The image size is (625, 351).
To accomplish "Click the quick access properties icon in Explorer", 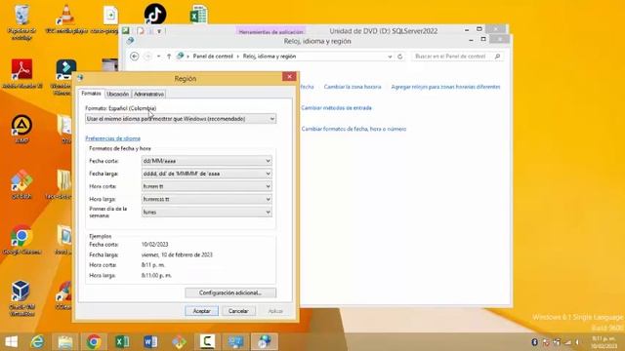I will point(141,31).
